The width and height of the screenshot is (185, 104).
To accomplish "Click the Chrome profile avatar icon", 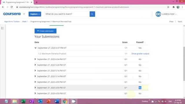I will [x=178, y=7].
